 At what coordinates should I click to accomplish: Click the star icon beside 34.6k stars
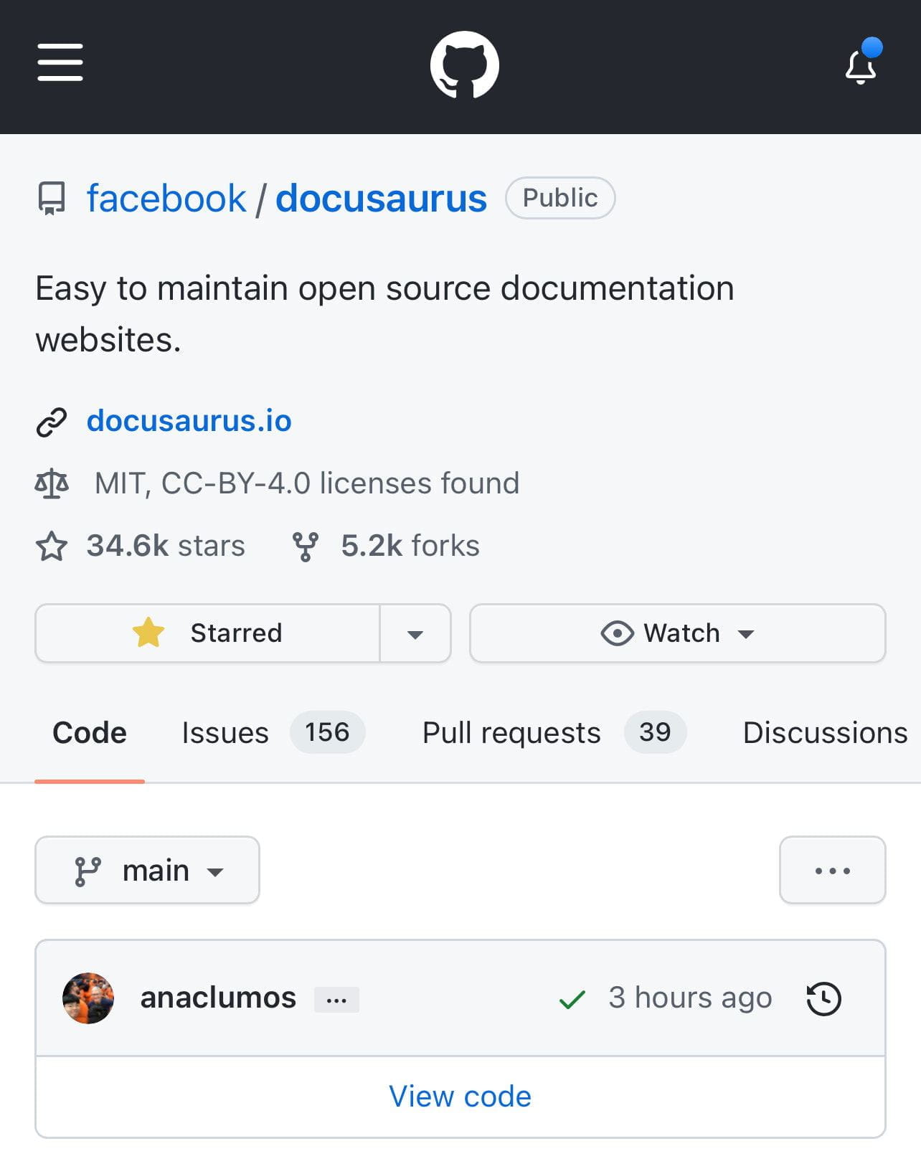pyautogui.click(x=52, y=546)
